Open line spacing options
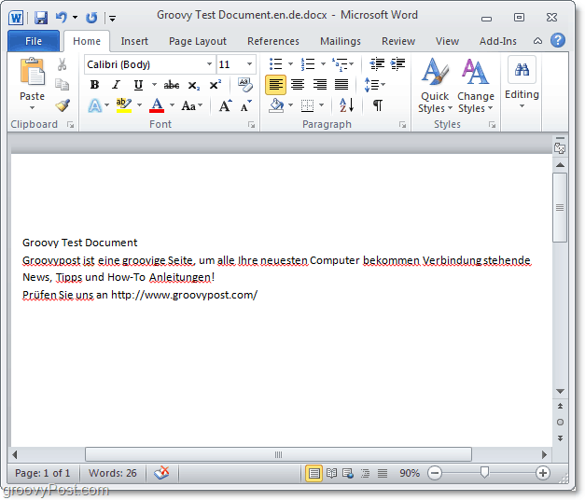The image size is (585, 500). 374,85
